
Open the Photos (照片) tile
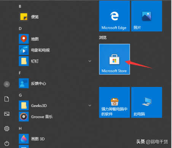[147, 16]
